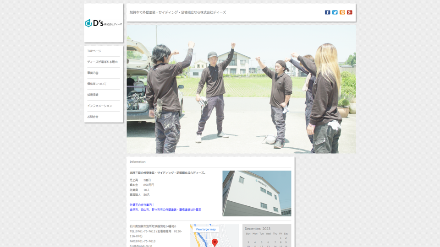Image resolution: width=440 pixels, height=247 pixels.
Task: Click the page header tagline 加賀市で外壁塗装
Action: 177,12
